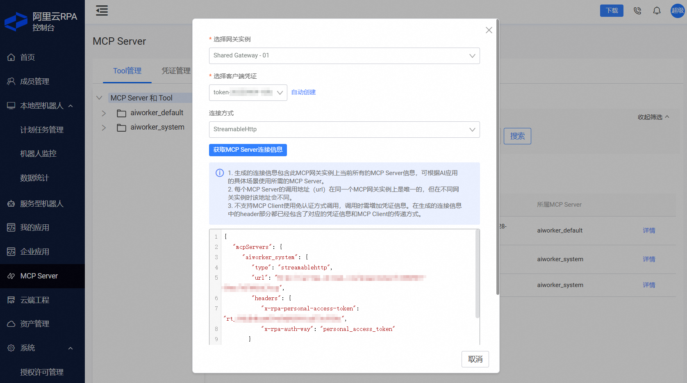Viewport: 687px width, 383px height.
Task: Click 获取MCP Server连接信息 button
Action: click(248, 150)
